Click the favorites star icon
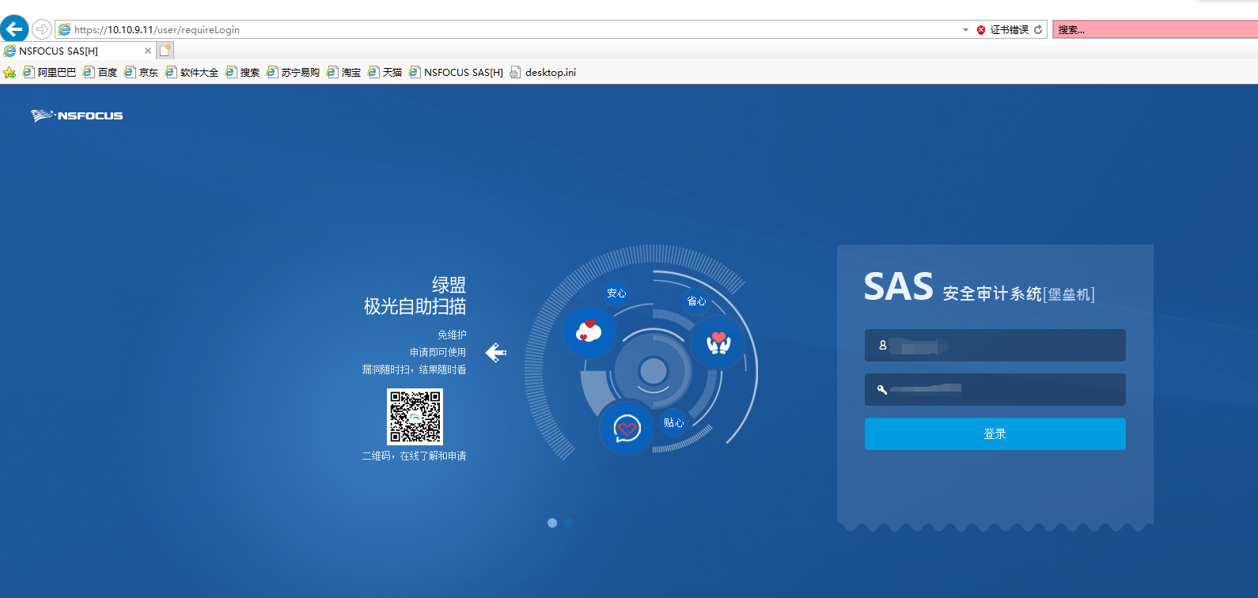The width and height of the screenshot is (1258, 598). 9,72
